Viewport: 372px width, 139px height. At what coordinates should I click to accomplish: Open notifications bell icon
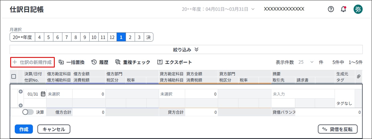(x=343, y=9)
